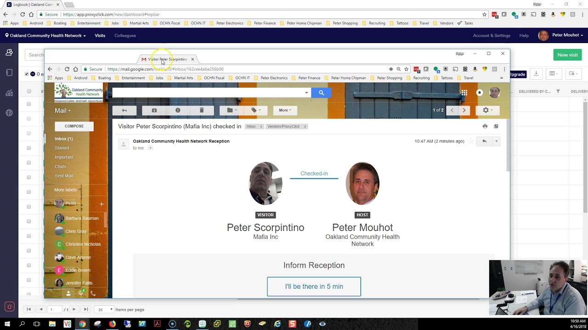Go to older email arrow
Screen dimensions: 588x330
(x=464, y=110)
